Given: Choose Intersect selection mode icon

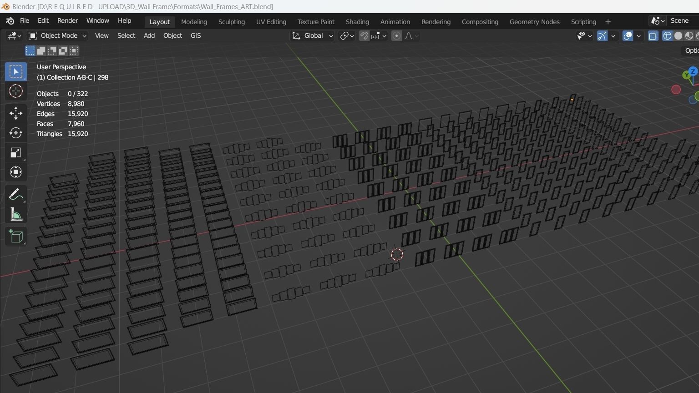Looking at the screenshot, I should 74,50.
